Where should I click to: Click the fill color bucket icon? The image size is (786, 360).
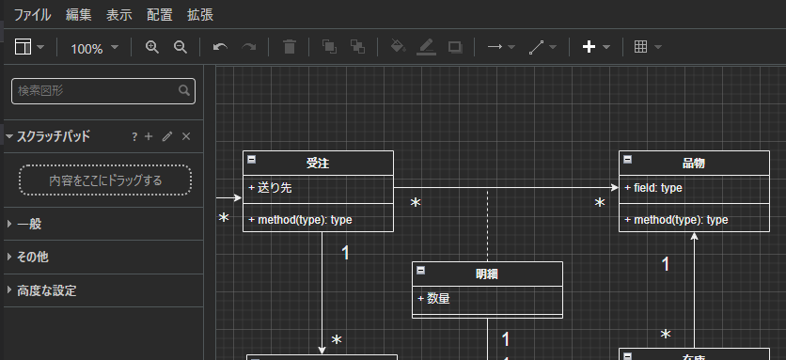click(398, 47)
